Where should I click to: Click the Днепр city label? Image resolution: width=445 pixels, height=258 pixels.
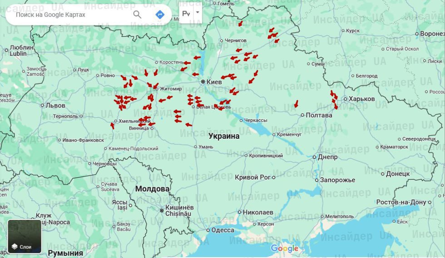coord(327,157)
